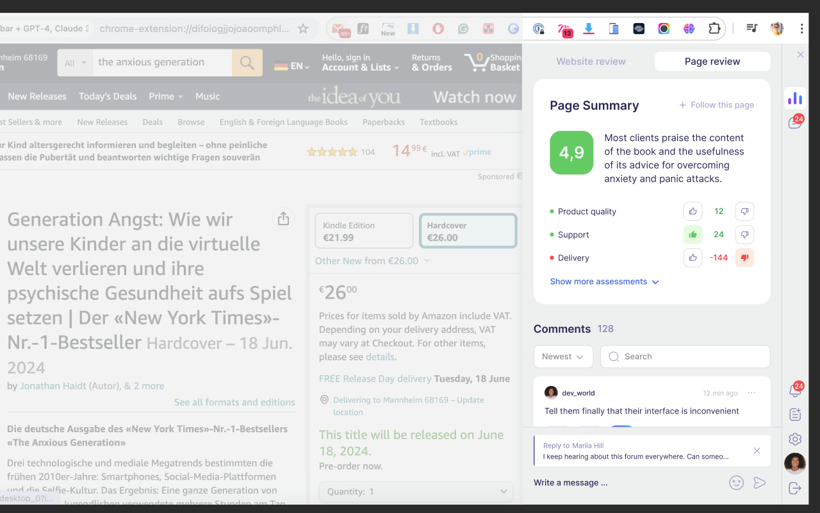Open the statistics panel in the sidebar
Viewport: 820px width, 513px height.
(794, 98)
